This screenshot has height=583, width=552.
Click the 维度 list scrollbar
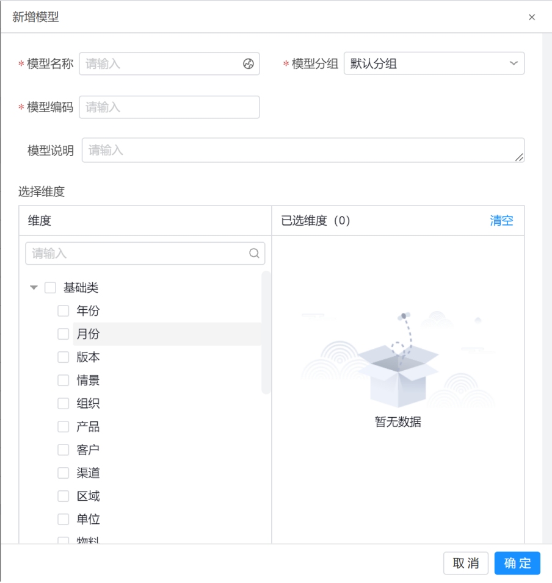(266, 332)
